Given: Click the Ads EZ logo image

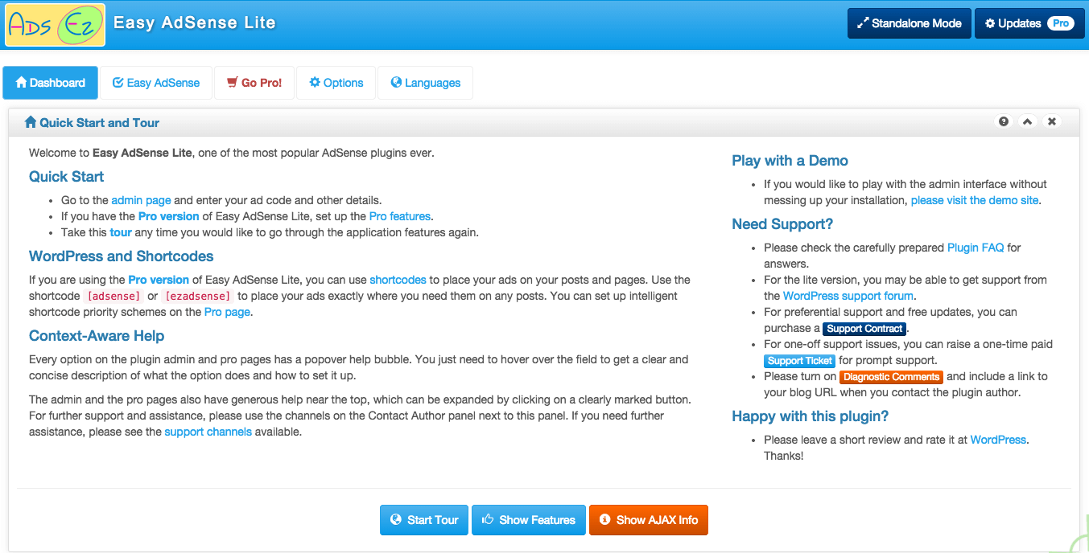Looking at the screenshot, I should 56,25.
